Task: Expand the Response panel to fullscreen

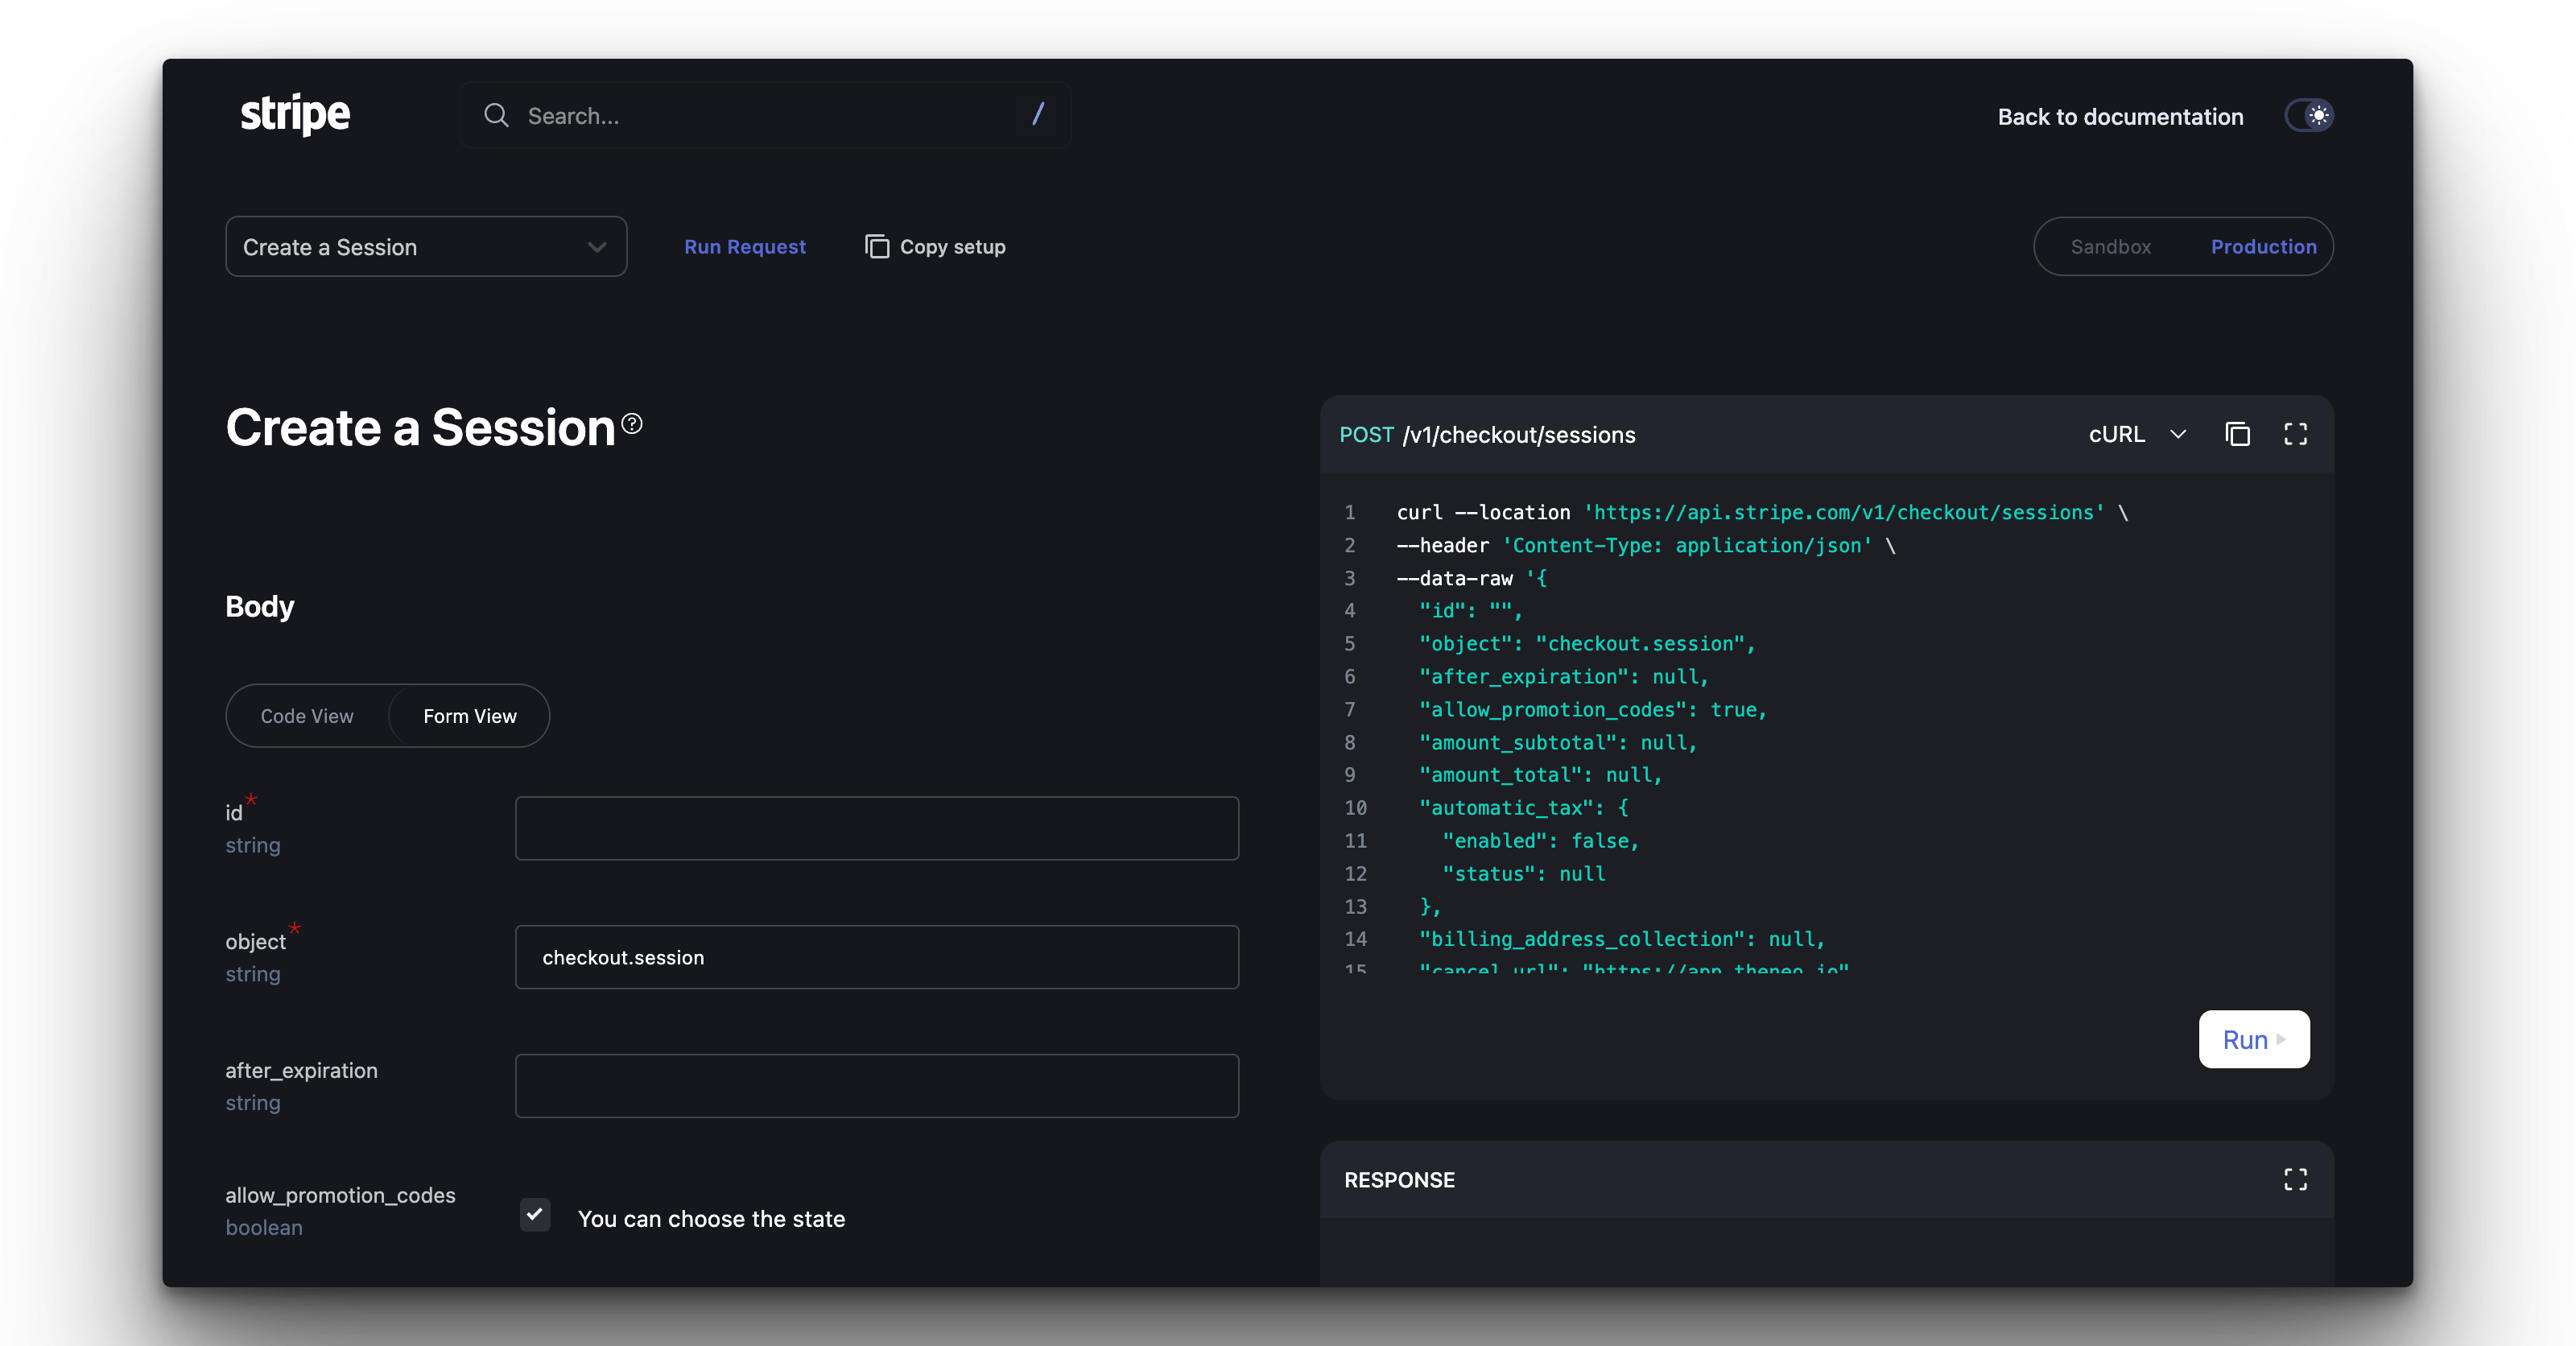Action: coord(2295,1180)
